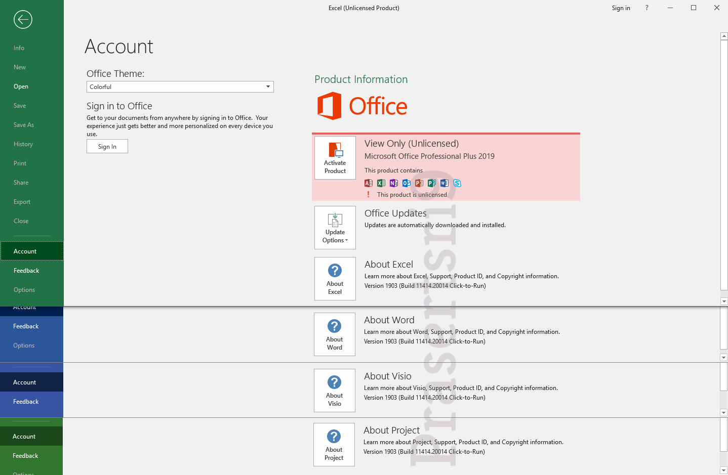Screen dimensions: 728x475
Task: Go back using the circled arrow icon
Action: pyautogui.click(x=23, y=20)
